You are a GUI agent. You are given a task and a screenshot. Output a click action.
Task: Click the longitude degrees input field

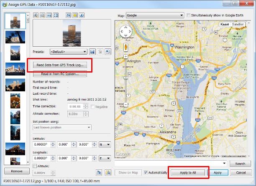(x=42, y=158)
